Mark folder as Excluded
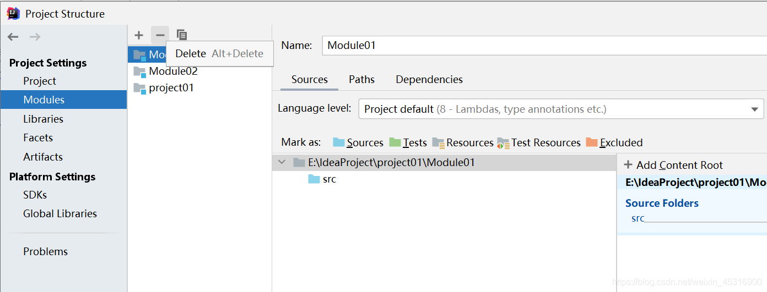Screen dimensions: 767x292 [x=614, y=142]
